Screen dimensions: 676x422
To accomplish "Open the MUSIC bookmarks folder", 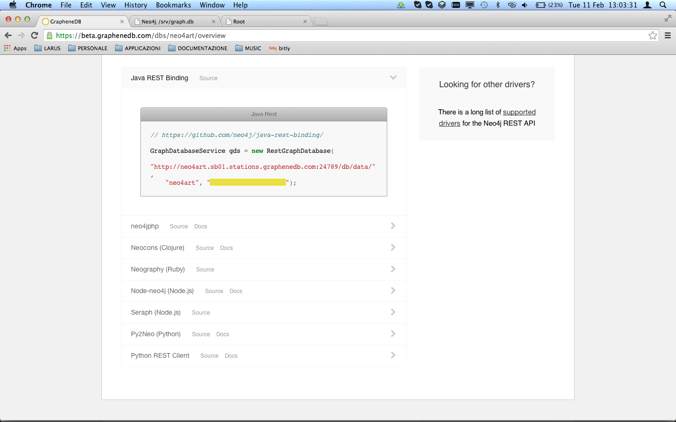I will [x=248, y=48].
